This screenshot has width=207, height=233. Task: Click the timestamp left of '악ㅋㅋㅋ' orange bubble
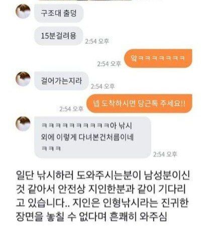coord(109,64)
